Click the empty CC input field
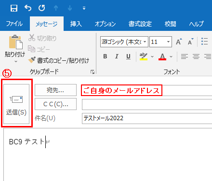This screenshot has width=212, height=181. 147,105
